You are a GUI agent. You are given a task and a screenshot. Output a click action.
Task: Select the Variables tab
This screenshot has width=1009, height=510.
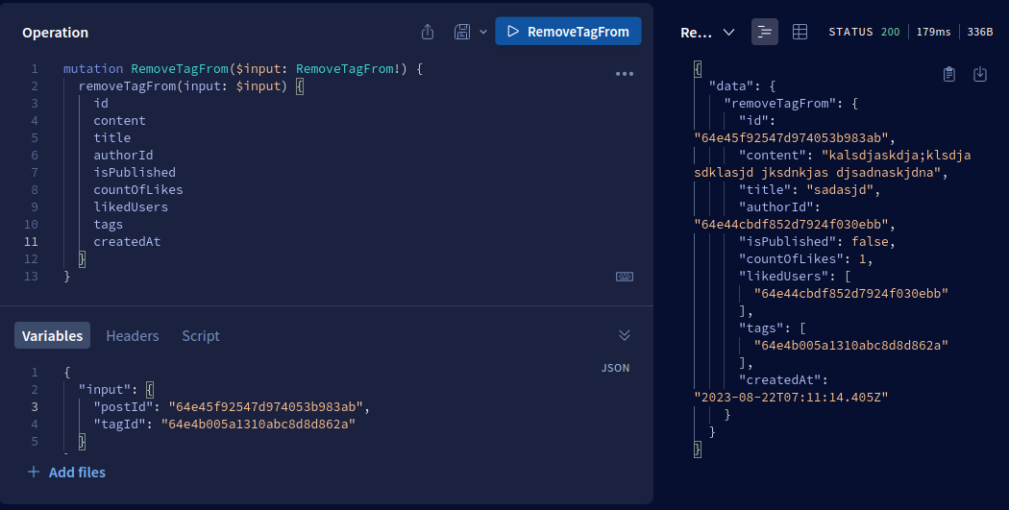[x=52, y=336]
